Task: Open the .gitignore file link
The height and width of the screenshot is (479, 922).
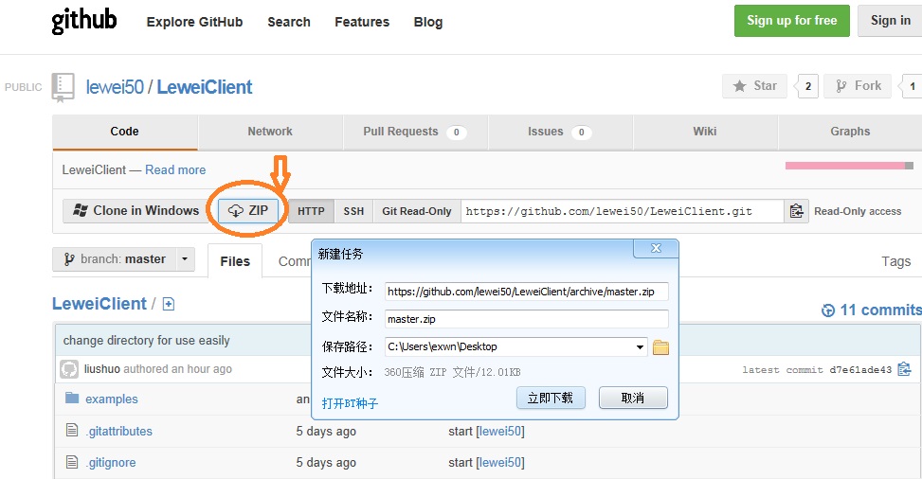Action: (111, 463)
